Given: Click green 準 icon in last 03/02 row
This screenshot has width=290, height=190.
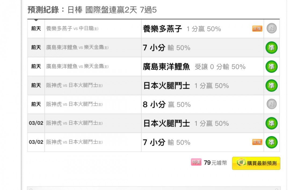Looking at the screenshot, I should click(271, 142).
